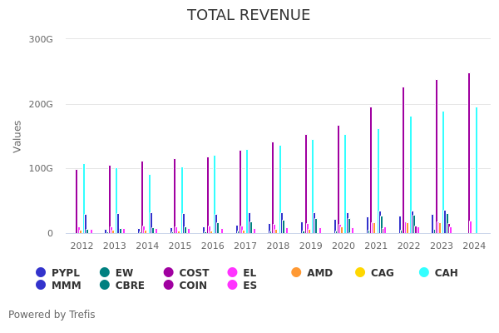Click the TOTAL REVENUE chart title
The width and height of the screenshot is (499, 333).
coord(249,15)
